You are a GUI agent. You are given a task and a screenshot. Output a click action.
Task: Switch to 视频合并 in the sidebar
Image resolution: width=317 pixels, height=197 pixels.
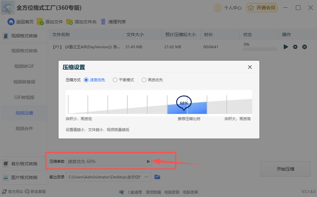click(x=24, y=128)
